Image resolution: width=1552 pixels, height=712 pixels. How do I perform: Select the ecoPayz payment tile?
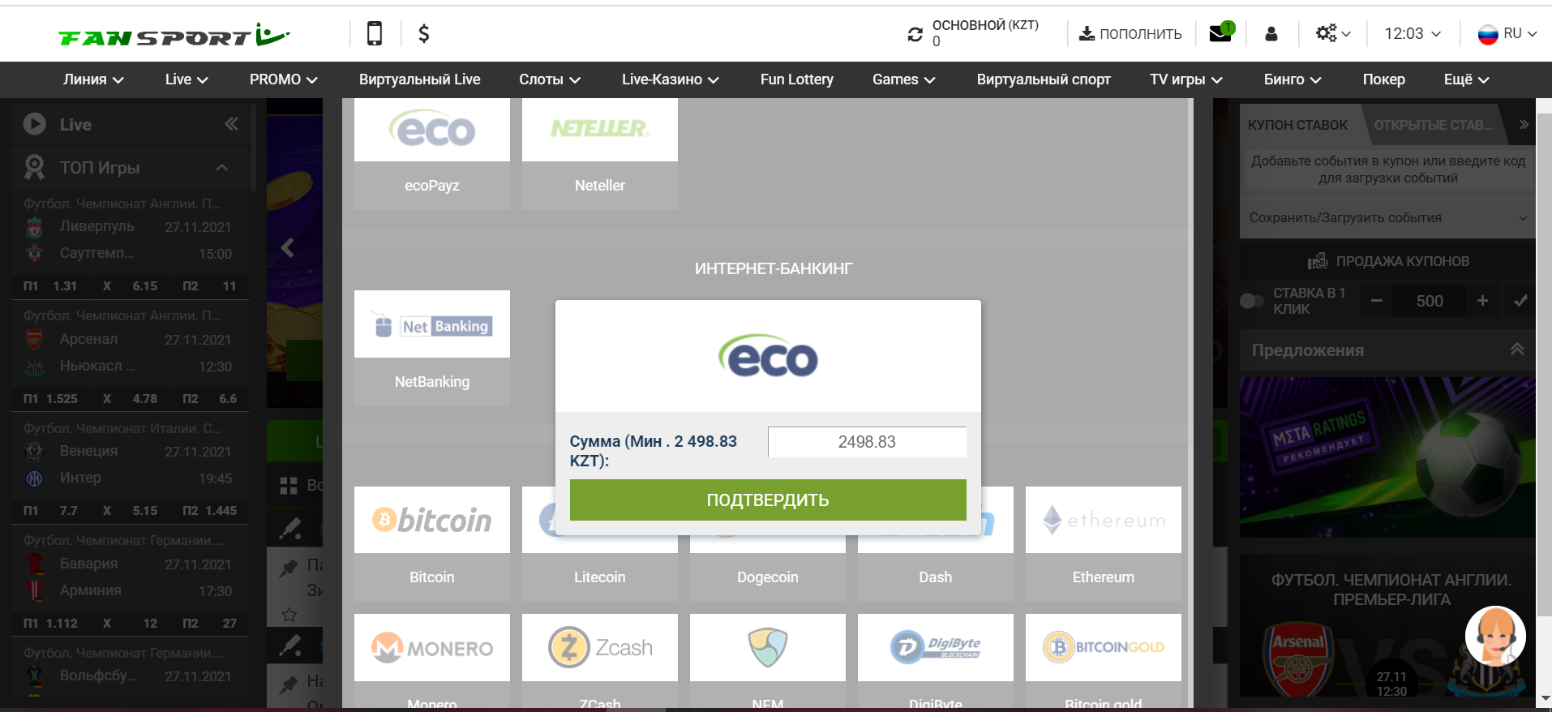point(432,153)
